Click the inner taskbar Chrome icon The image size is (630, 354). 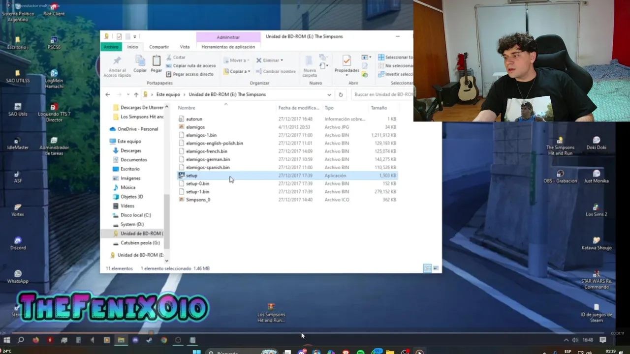tap(164, 340)
